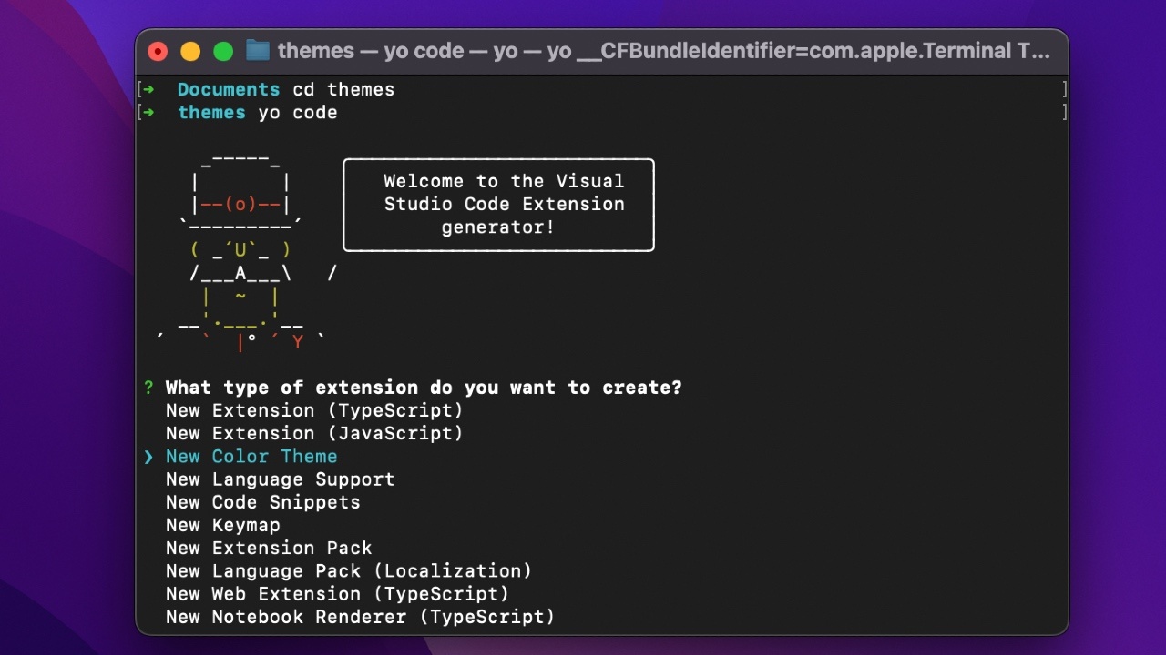1166x655 pixels.
Task: Click the cyan selection pointer arrow
Action: (x=148, y=456)
